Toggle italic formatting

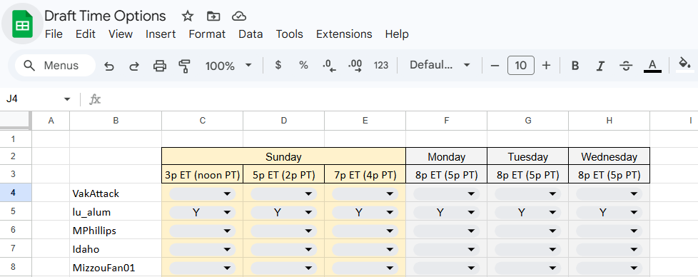click(600, 66)
